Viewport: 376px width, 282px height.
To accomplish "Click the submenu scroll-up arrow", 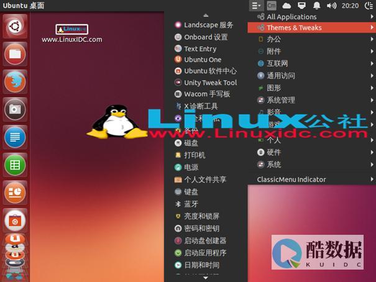I will tap(206, 16).
